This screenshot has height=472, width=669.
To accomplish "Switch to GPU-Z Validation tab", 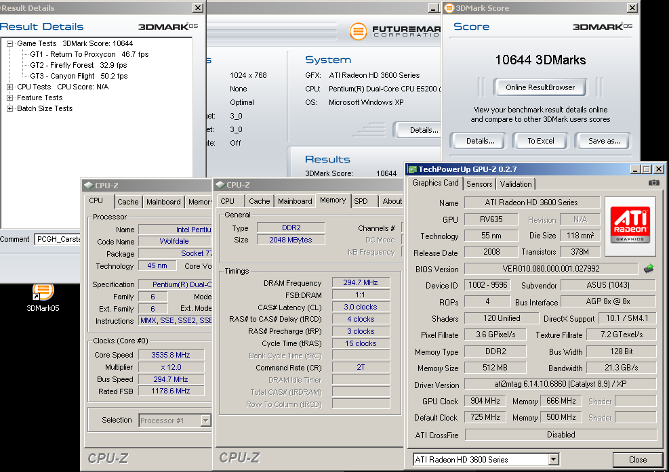I will [516, 184].
